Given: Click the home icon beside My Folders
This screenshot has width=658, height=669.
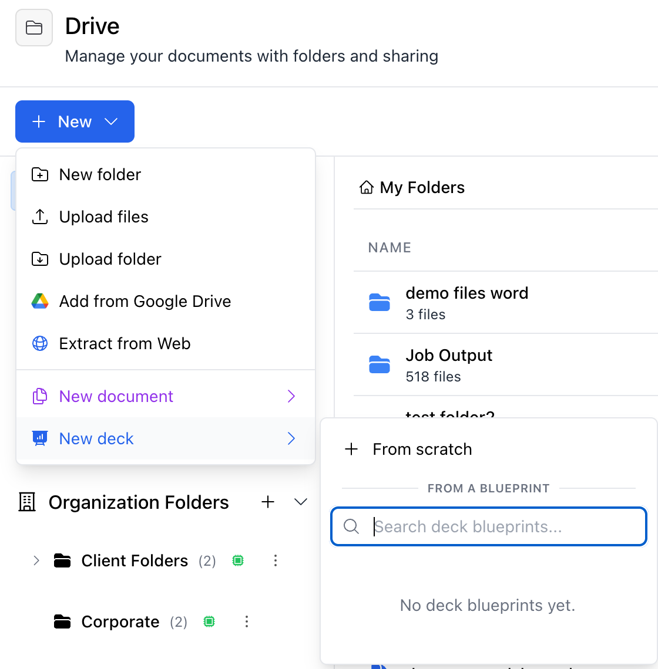Looking at the screenshot, I should (366, 187).
